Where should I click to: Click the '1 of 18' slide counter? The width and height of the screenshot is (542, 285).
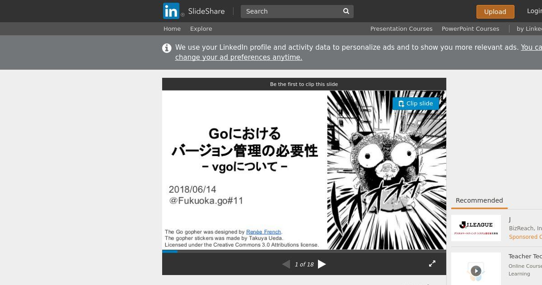304,265
